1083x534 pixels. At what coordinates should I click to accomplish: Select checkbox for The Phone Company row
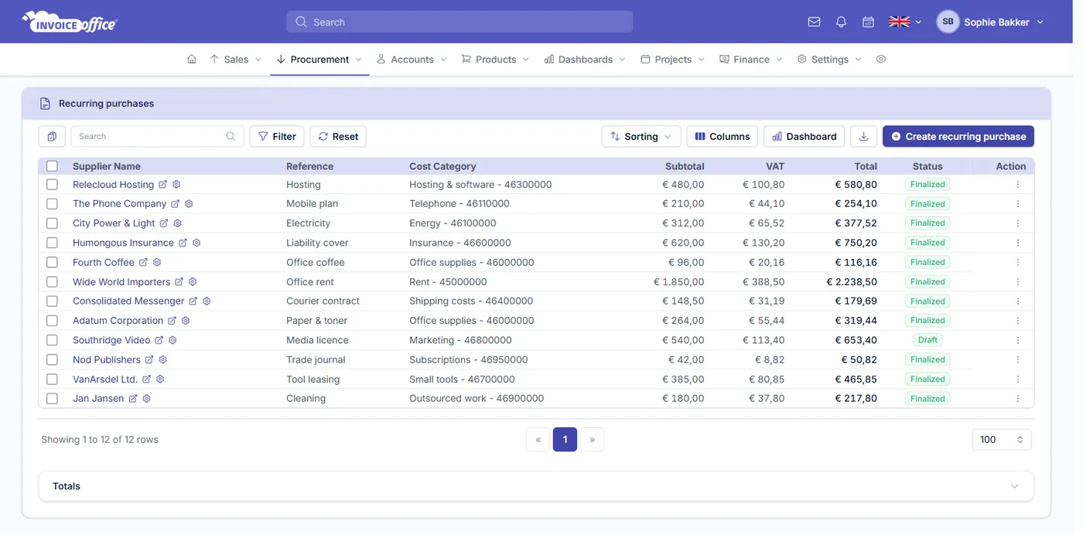point(52,204)
